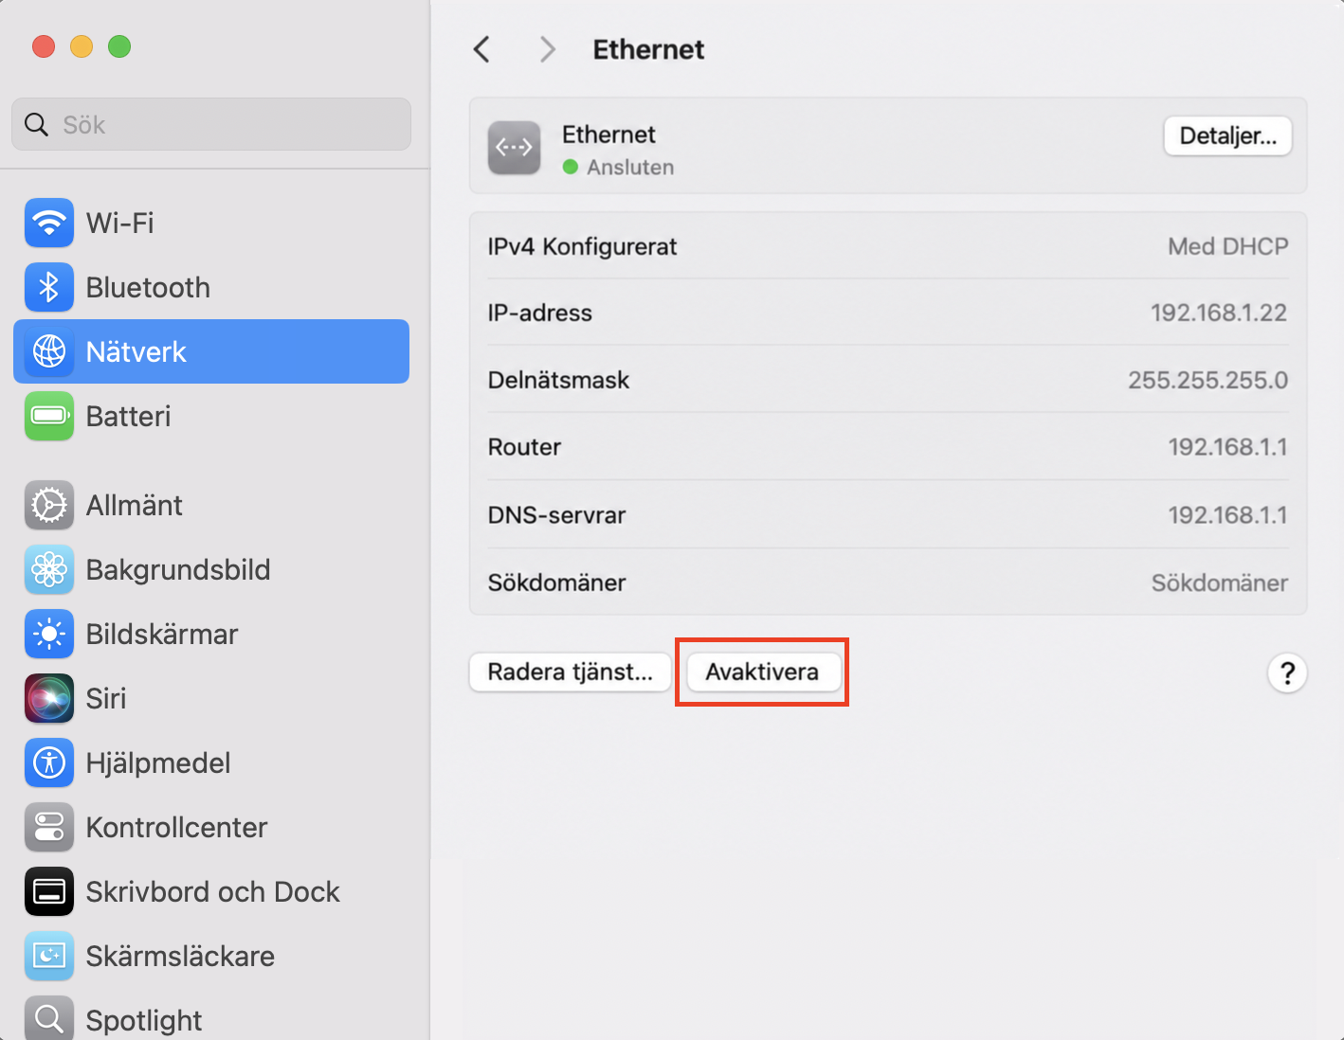1344x1040 pixels.
Task: Click Radera tjänst... button
Action: coord(571,672)
